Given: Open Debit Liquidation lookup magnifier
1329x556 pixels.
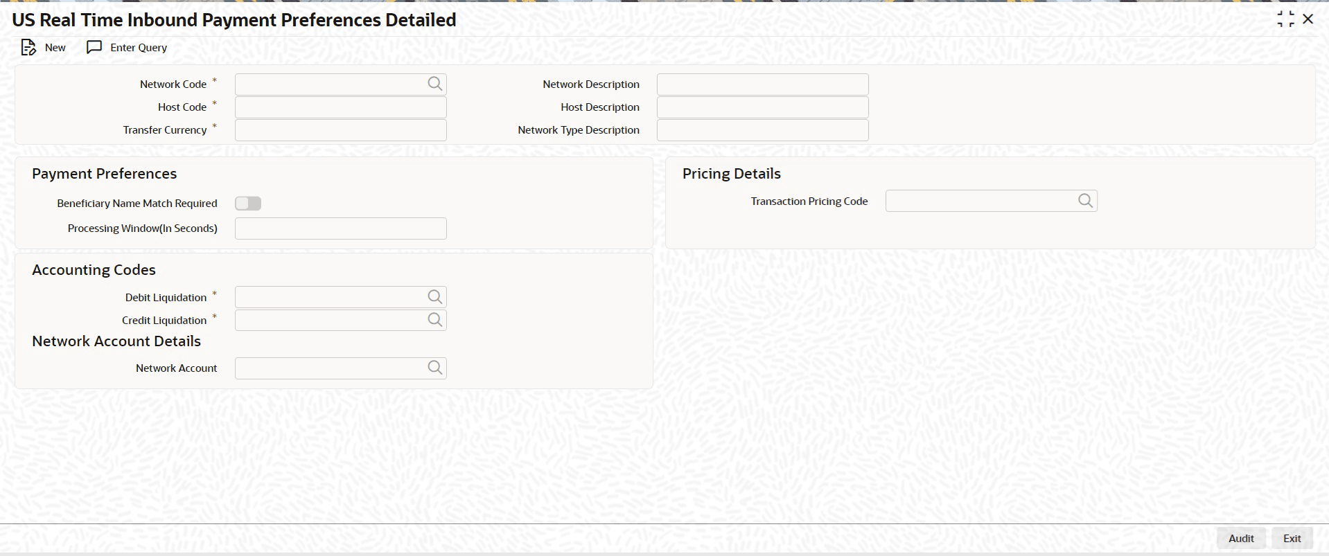Looking at the screenshot, I should 434,297.
